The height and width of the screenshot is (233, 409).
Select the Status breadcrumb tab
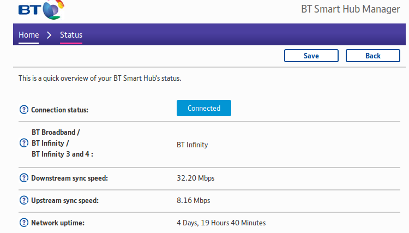pos(71,35)
